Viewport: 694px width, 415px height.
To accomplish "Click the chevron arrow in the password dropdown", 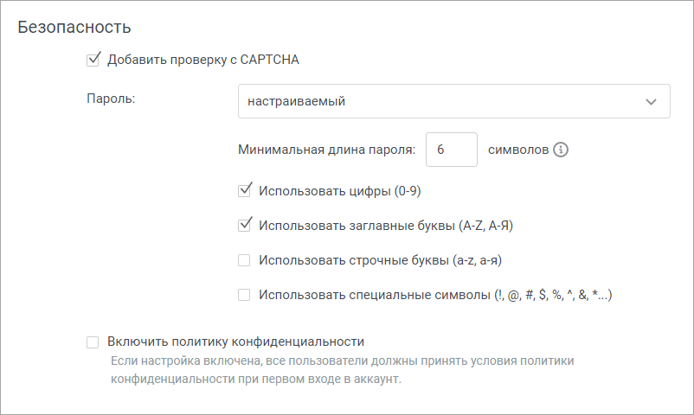I will point(651,102).
